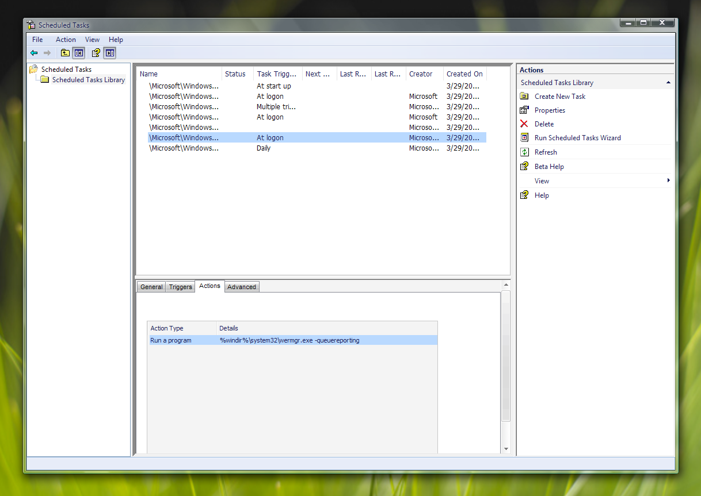Click the Beta Help icon
Image resolution: width=701 pixels, height=496 pixels.
524,167
